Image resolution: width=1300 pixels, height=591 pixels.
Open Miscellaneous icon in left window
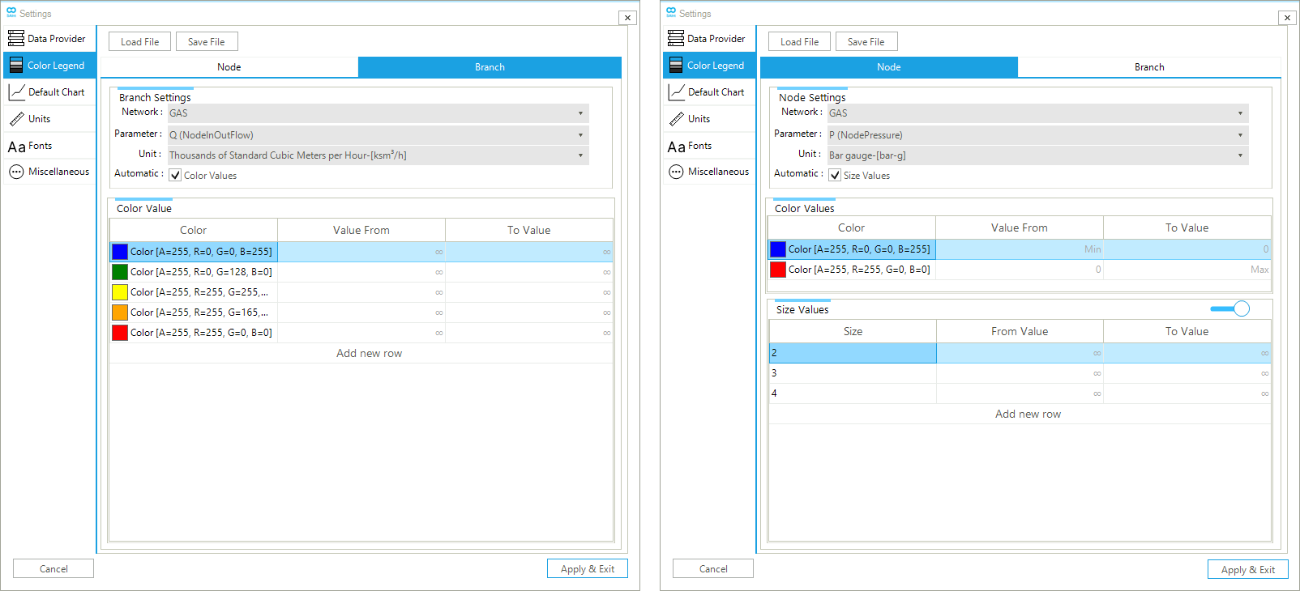(x=16, y=172)
